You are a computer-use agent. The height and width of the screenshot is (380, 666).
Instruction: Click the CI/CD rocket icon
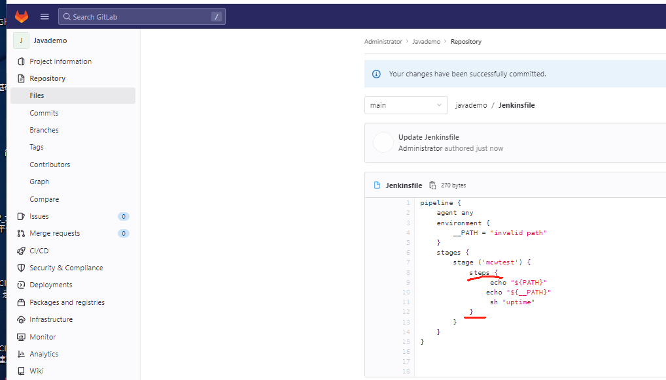click(x=21, y=251)
